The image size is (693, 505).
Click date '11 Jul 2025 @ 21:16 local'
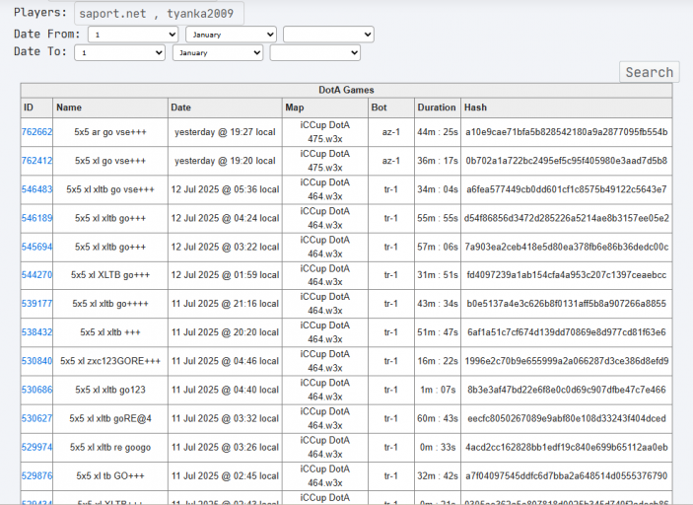[x=225, y=304]
